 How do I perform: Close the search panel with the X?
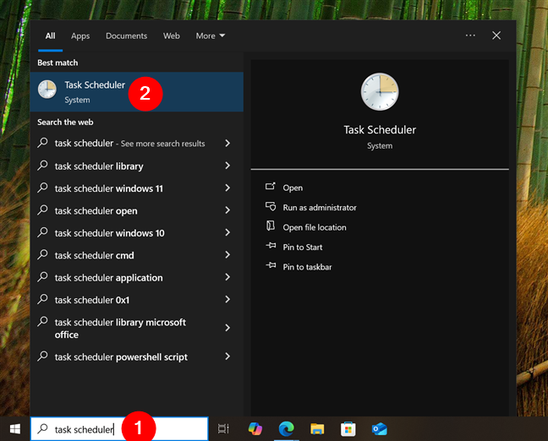click(496, 35)
